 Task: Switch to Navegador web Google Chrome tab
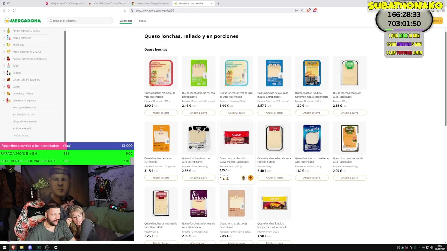150,3
